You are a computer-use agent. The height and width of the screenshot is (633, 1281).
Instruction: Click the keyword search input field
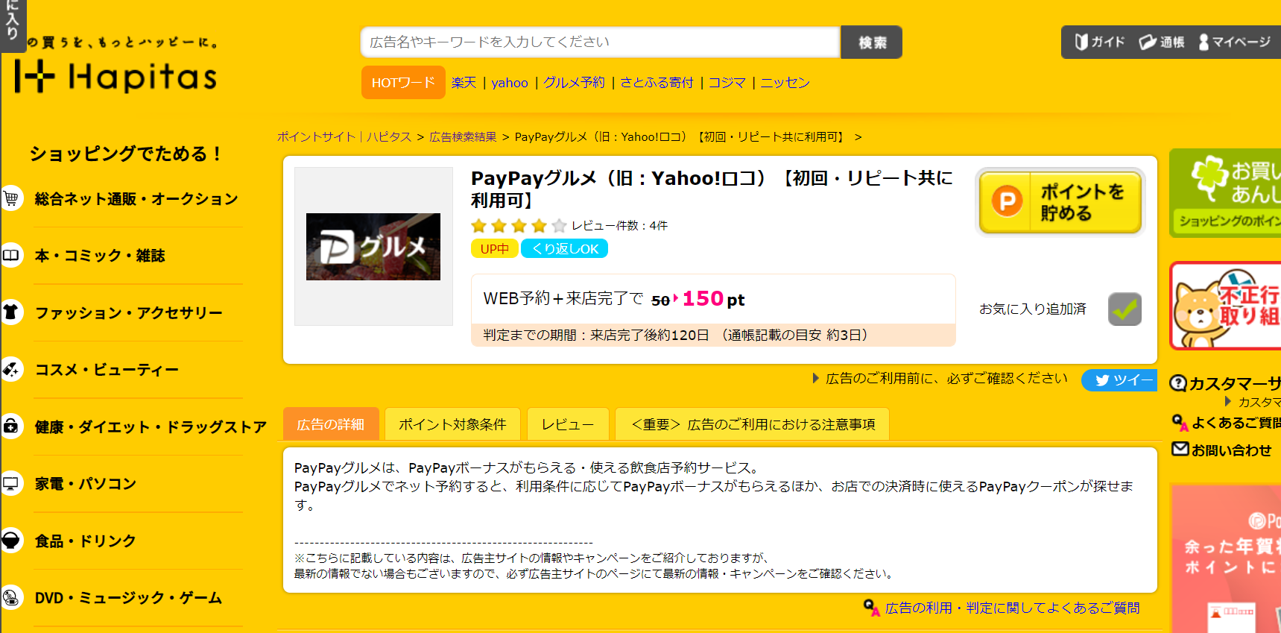[x=601, y=42]
